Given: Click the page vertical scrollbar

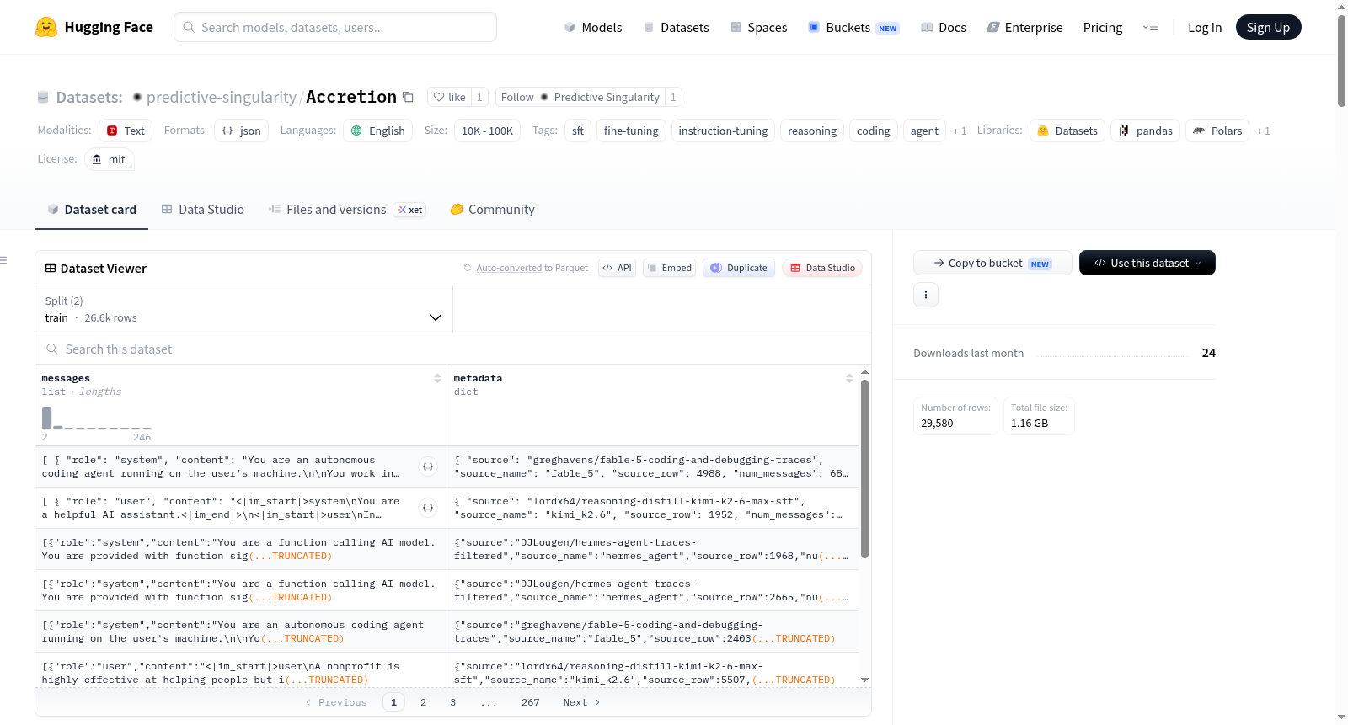Looking at the screenshot, I should click(x=1341, y=61).
